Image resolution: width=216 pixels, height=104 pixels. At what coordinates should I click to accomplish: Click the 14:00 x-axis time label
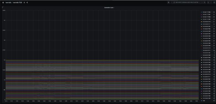click(x=60, y=101)
